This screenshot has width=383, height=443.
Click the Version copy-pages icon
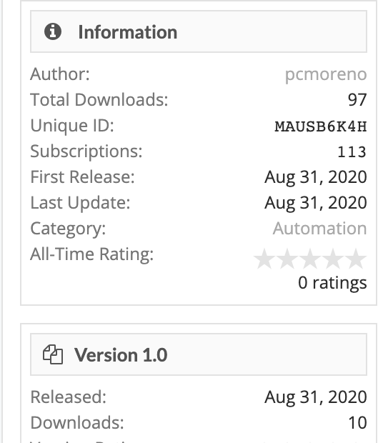coord(53,354)
